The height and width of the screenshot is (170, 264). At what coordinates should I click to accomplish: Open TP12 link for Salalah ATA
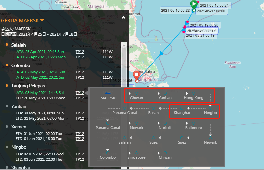click(80, 52)
